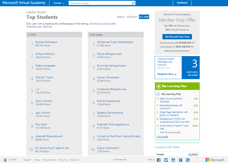Open the Twitter icon in footer
This screenshot has width=228, height=163.
166,160
